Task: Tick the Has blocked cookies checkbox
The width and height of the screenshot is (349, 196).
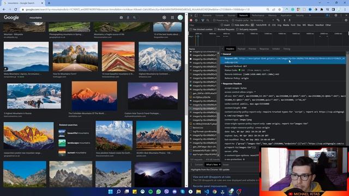Action: tap(191, 29)
